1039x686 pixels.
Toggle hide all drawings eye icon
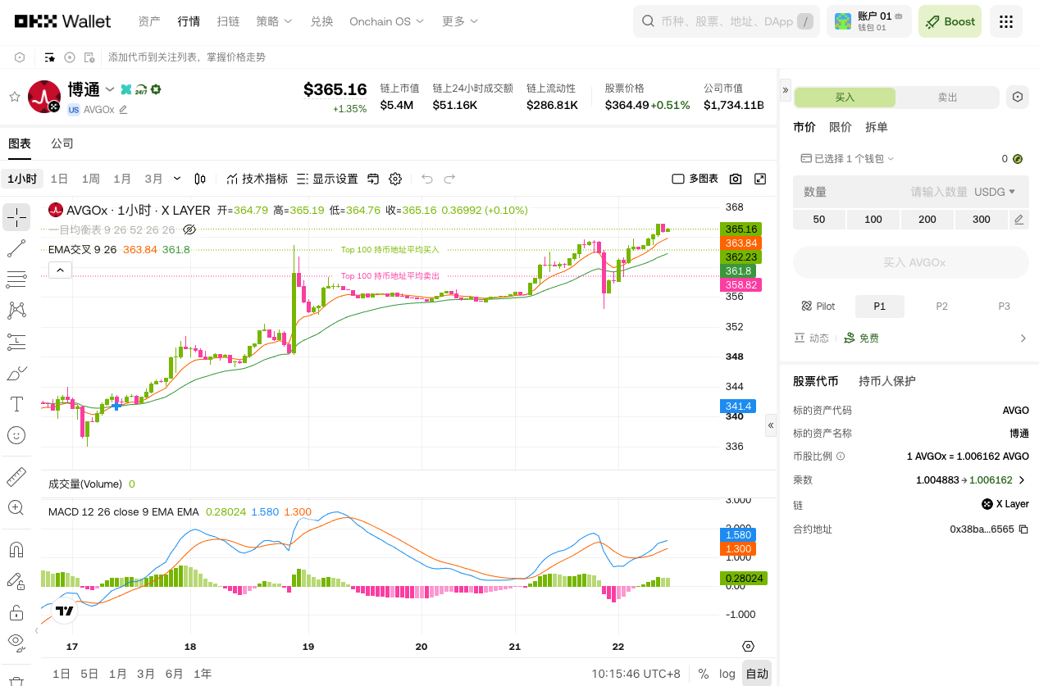(x=16, y=642)
